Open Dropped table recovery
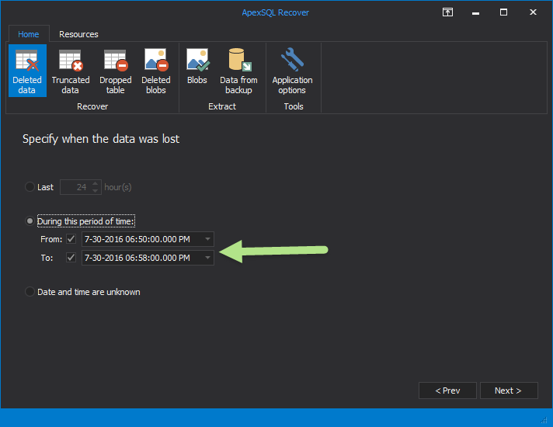This screenshot has height=427, width=553. [115, 71]
